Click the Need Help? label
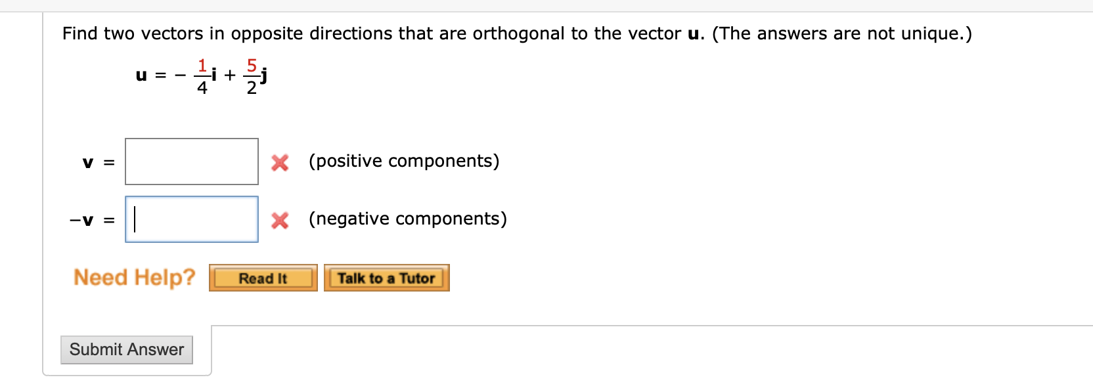The width and height of the screenshot is (1093, 390). [x=134, y=278]
